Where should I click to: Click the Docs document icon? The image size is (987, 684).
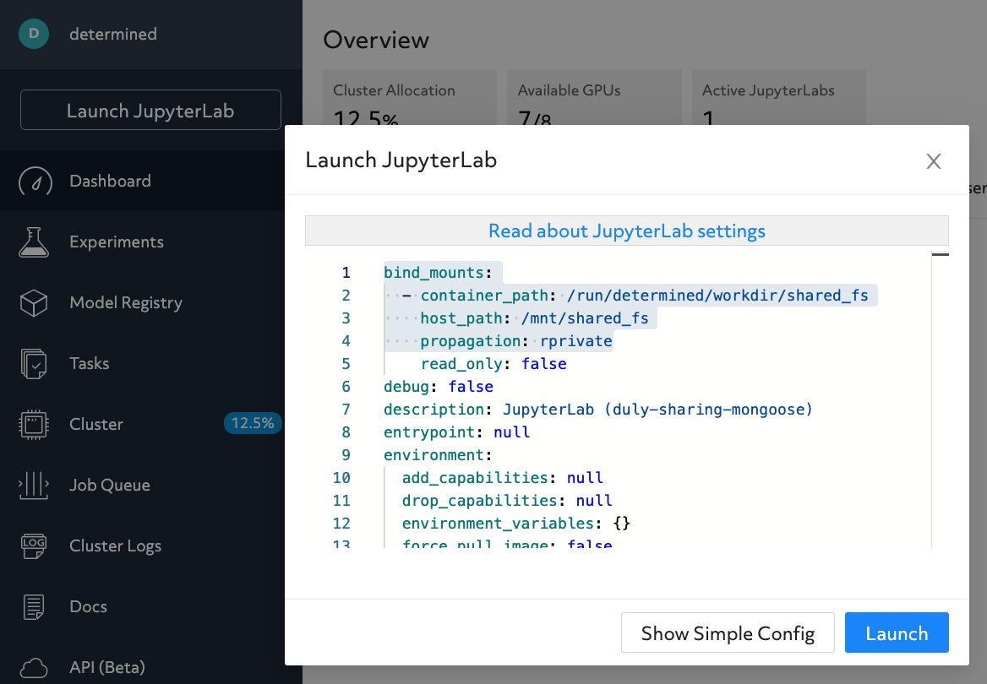coord(33,606)
